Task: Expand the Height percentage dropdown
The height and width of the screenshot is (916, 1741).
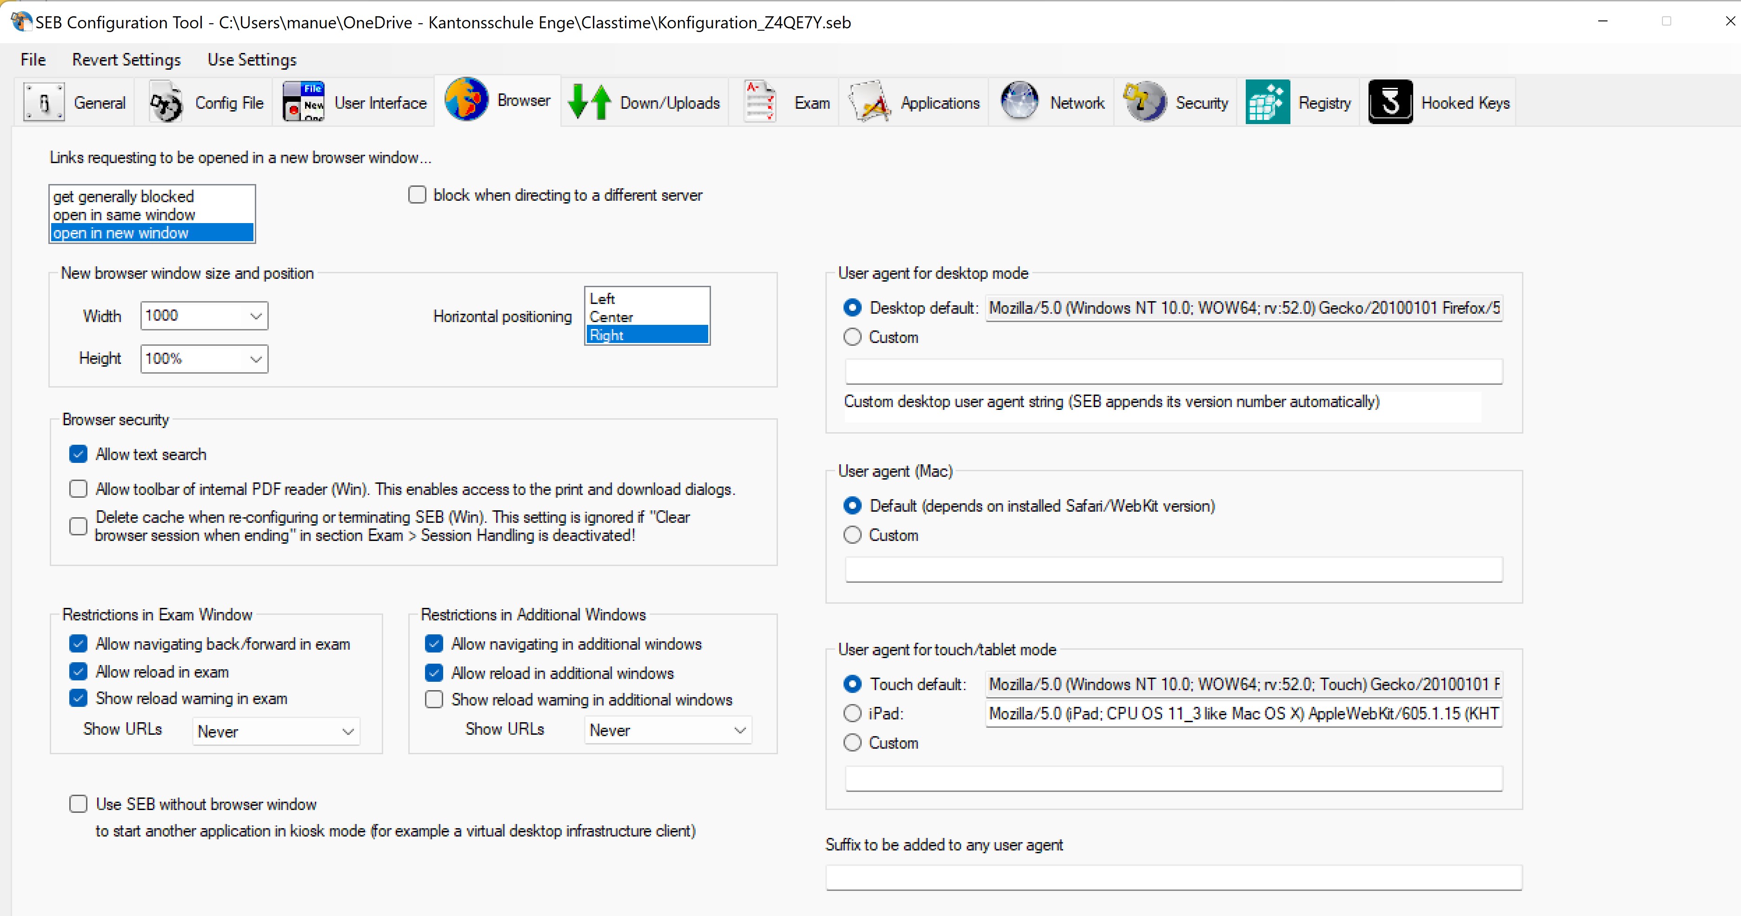Action: [255, 358]
